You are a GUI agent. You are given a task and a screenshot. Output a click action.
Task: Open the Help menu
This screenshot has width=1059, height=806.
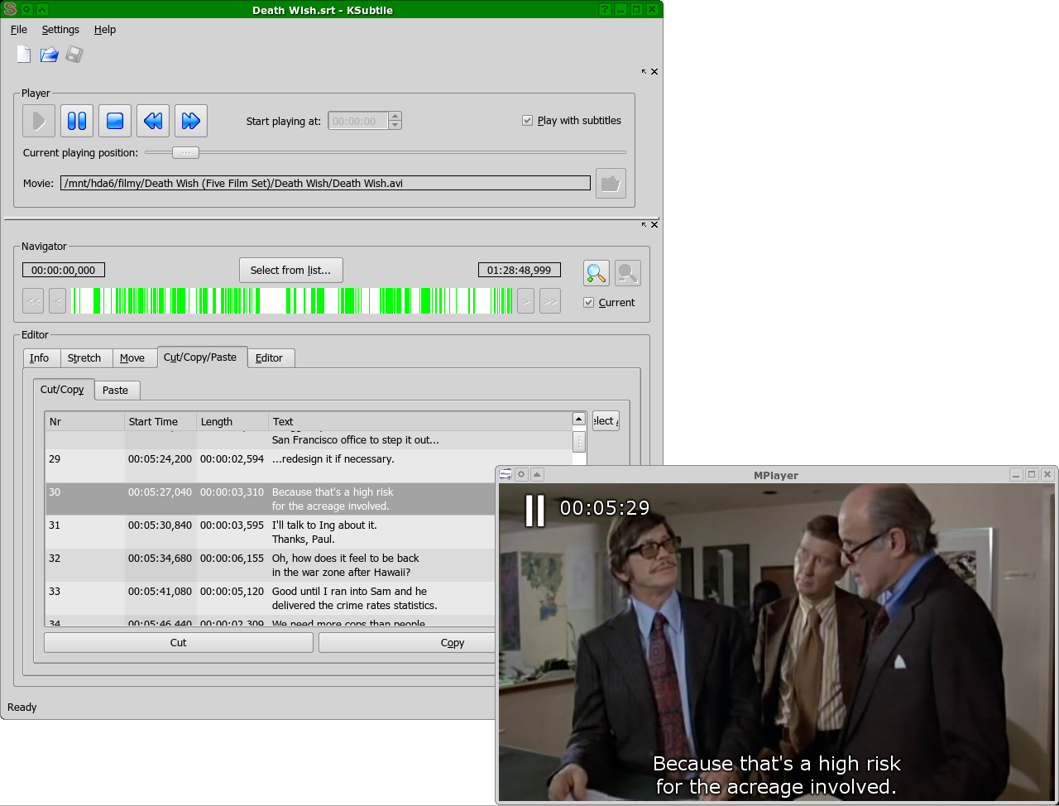(x=105, y=29)
